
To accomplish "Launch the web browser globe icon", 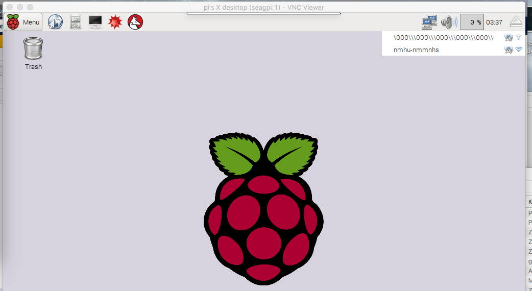I will (x=55, y=22).
